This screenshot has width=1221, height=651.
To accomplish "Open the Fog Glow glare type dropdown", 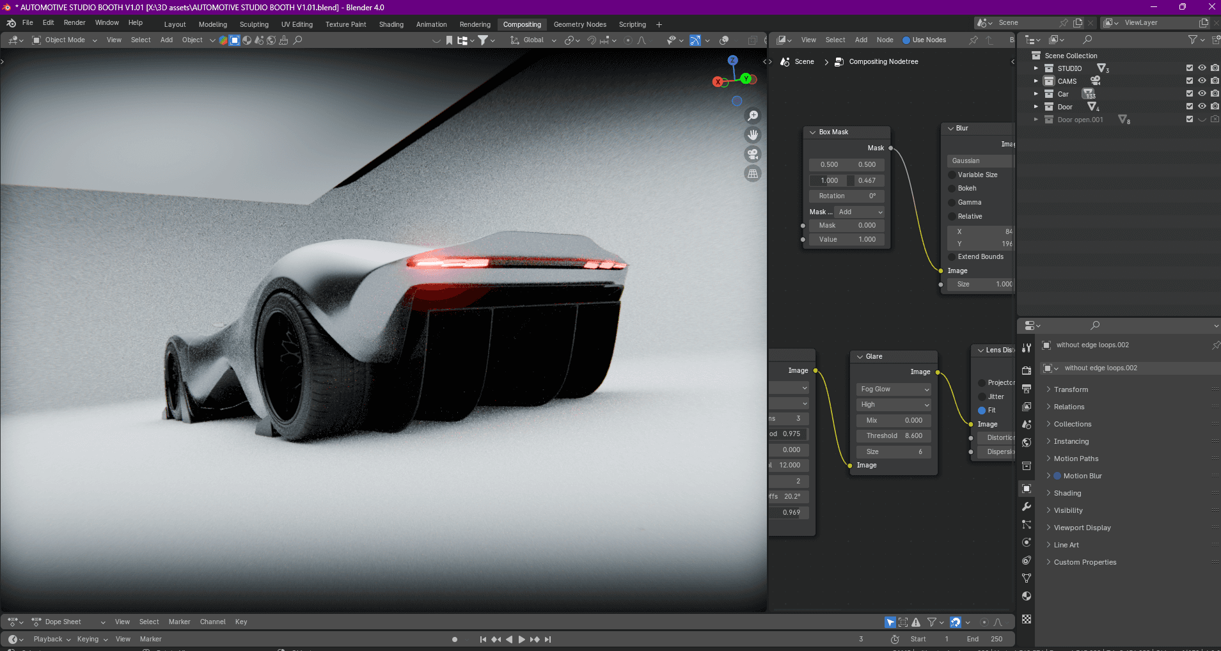I will pyautogui.click(x=894, y=389).
